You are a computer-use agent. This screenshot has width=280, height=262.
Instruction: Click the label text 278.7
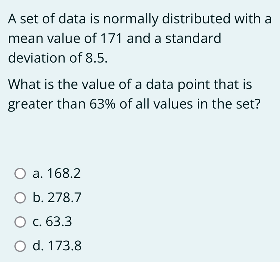pos(64,197)
